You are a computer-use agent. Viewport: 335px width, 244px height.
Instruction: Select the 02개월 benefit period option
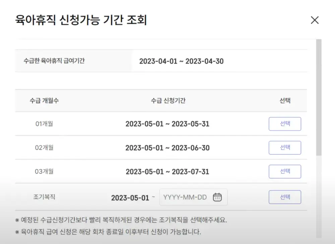pyautogui.click(x=285, y=147)
